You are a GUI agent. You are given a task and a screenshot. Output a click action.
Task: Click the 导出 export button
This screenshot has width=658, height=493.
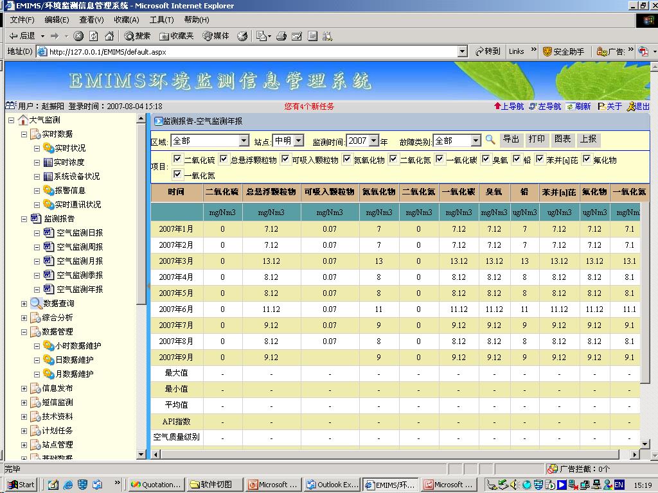coord(511,139)
